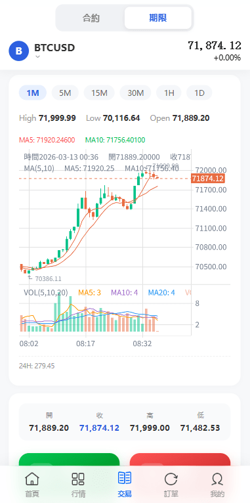Click the +0.00% change value

click(227, 58)
